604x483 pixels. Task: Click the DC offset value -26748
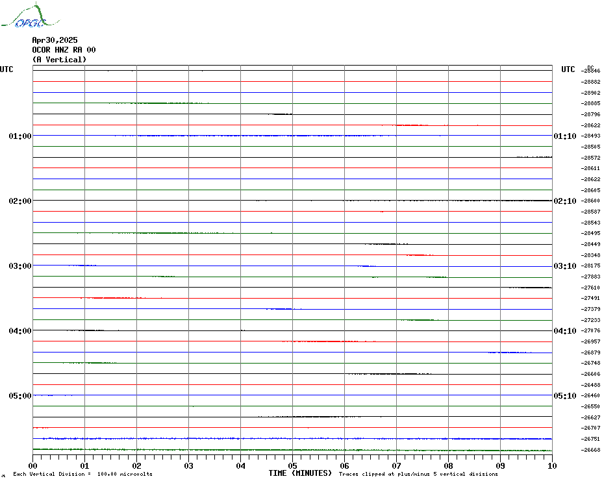tap(590, 363)
